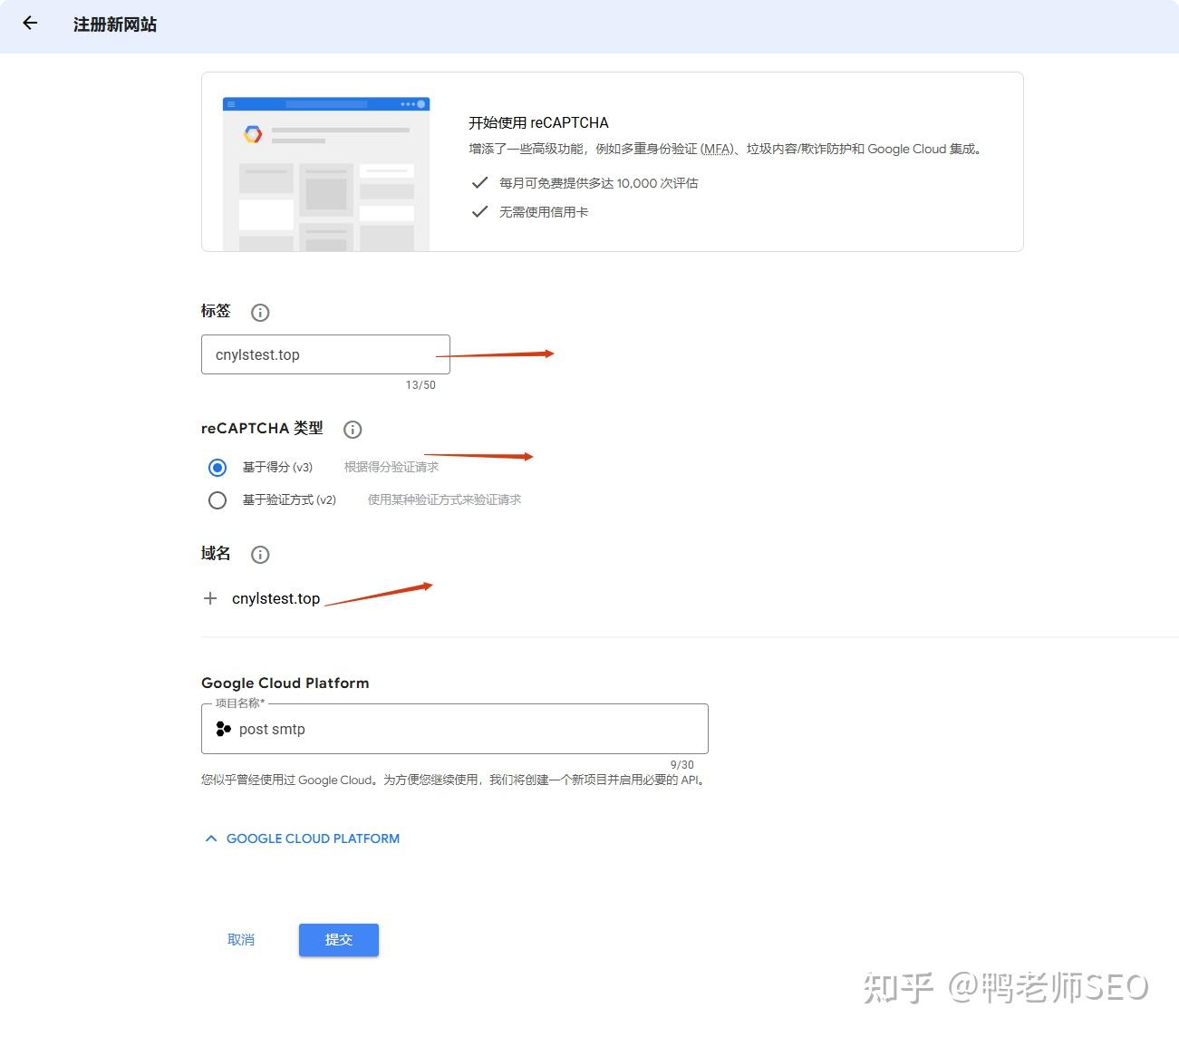Viewport: 1179px width, 1037px height.
Task: Click the Google Cloud project icon near post smtp
Action: point(223,728)
